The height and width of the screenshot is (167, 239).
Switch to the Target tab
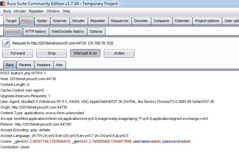11,21
